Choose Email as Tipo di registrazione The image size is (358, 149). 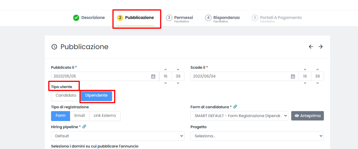coord(79,116)
